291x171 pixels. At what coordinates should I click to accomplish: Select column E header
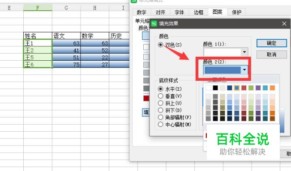pos(9,8)
